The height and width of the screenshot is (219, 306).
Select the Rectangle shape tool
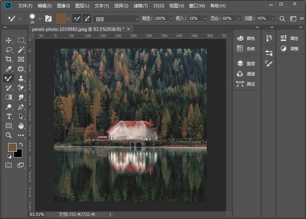click(9, 126)
